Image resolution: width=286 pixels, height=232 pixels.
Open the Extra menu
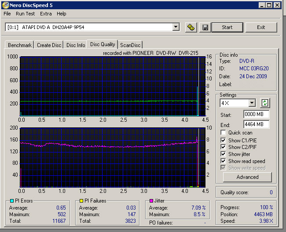coord(46,14)
